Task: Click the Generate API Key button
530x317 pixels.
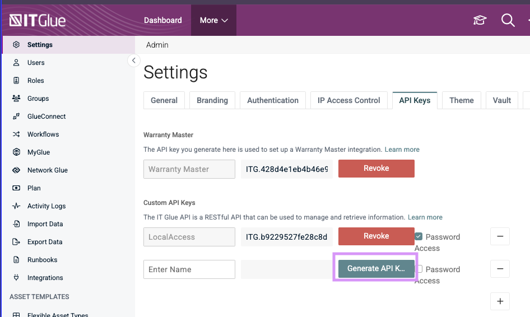Action: tap(376, 268)
